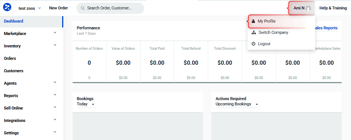Expand the Agents sidebar chevron
The height and width of the screenshot is (140, 351).
tap(55, 82)
